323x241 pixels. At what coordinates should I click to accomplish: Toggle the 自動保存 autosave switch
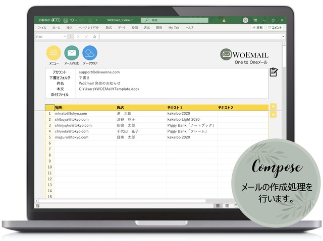click(56, 20)
